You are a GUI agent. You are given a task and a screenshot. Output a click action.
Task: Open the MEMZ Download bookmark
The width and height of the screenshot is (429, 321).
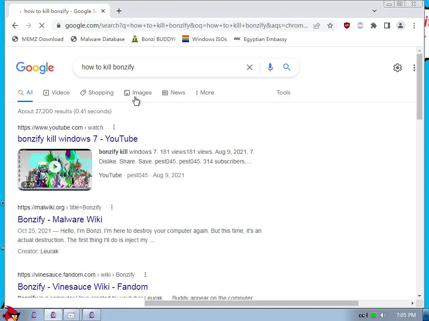point(38,39)
